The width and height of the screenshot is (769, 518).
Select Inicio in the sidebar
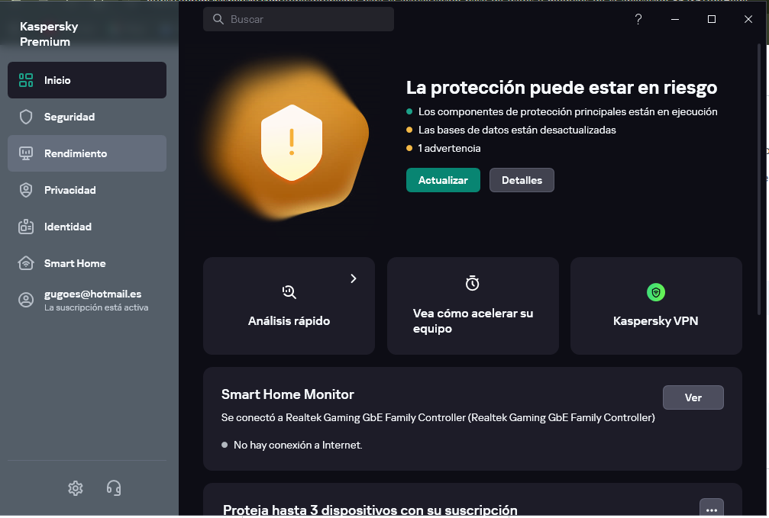(x=87, y=80)
